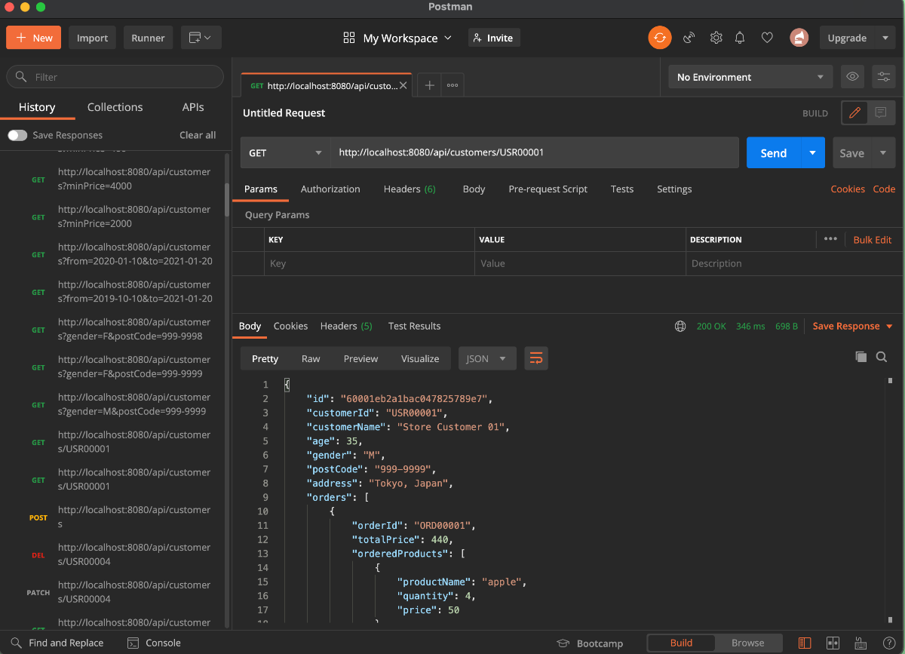This screenshot has height=654, width=905.
Task: Click the heart icon in header
Action: pos(767,38)
